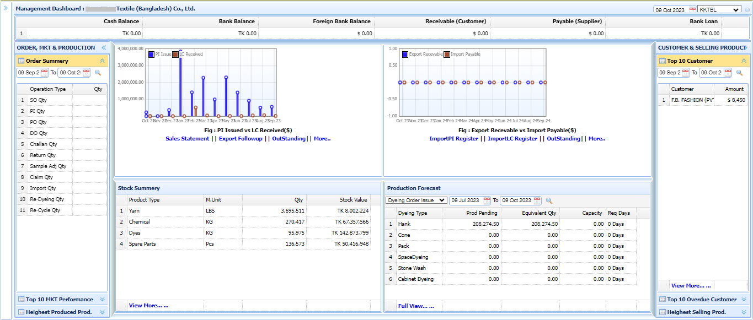Open Production Forecast start date calendar
Viewport: 753px width, 320px height.
pos(488,200)
